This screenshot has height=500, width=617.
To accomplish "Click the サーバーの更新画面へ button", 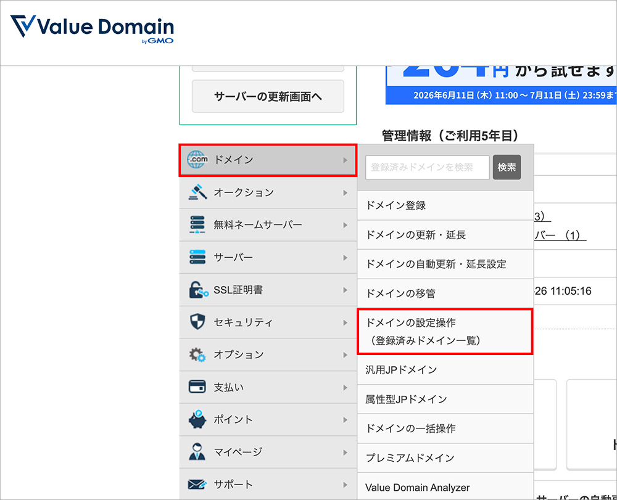I will [268, 96].
